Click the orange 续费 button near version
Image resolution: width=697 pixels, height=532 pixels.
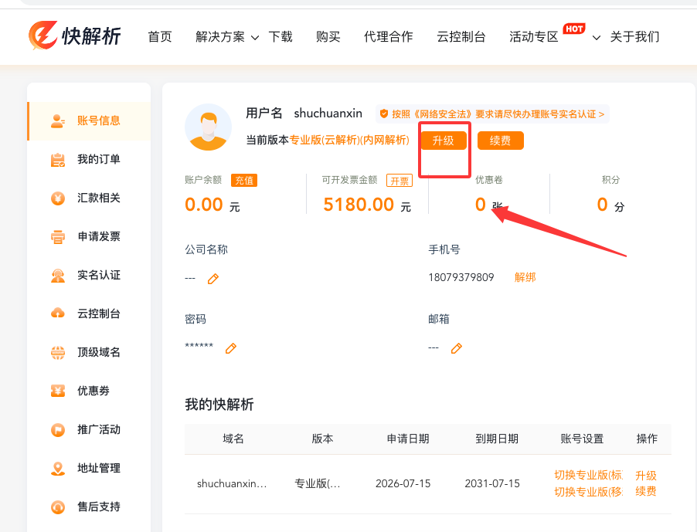[501, 141]
